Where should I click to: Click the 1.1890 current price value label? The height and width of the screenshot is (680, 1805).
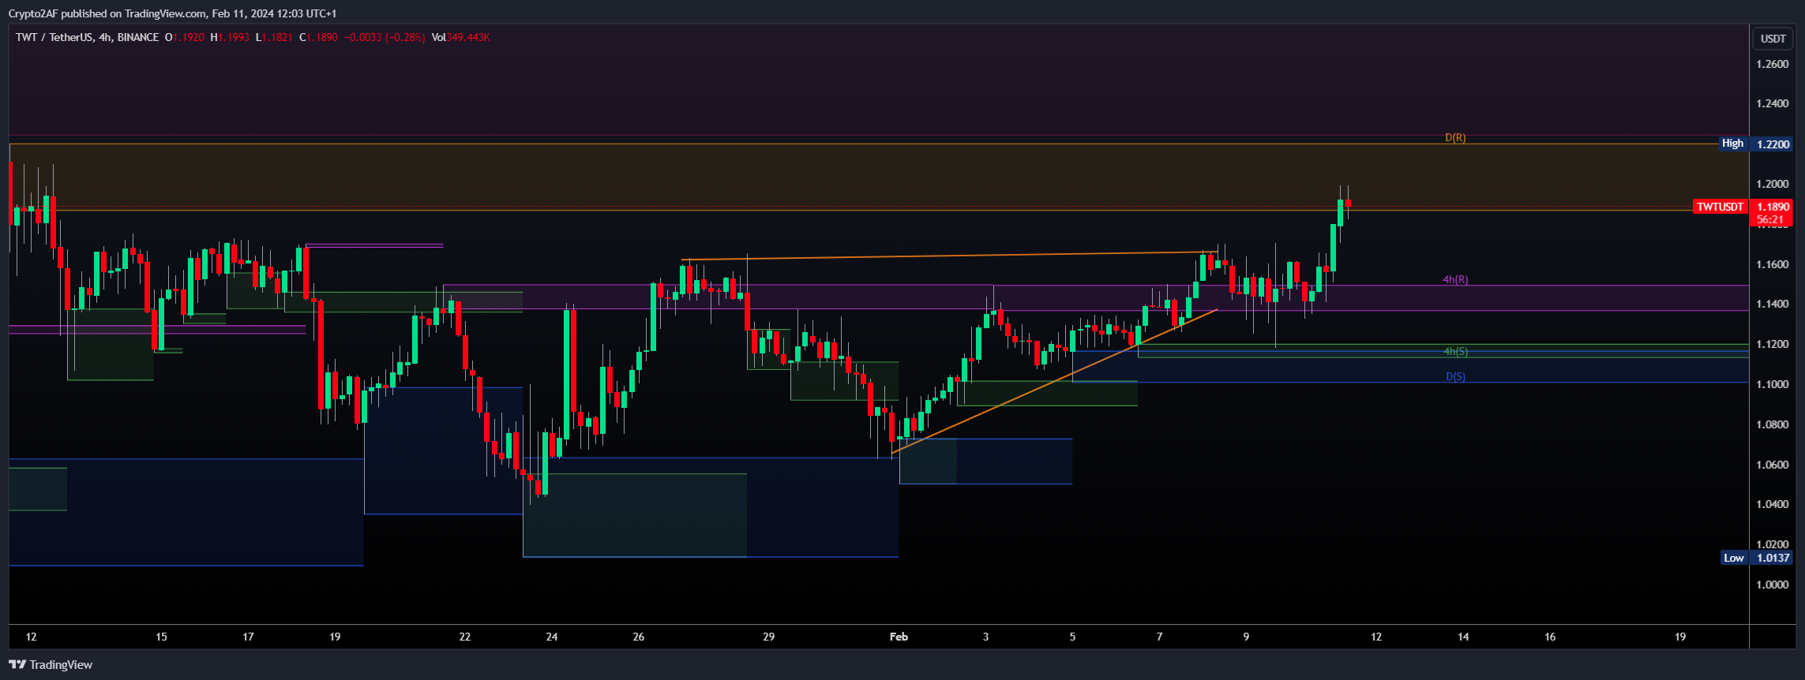[1773, 207]
